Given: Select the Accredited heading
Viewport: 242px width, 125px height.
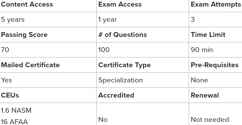Looking at the screenshot, I should pyautogui.click(x=116, y=96).
